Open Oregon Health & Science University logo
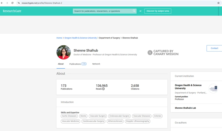 click(x=213, y=89)
